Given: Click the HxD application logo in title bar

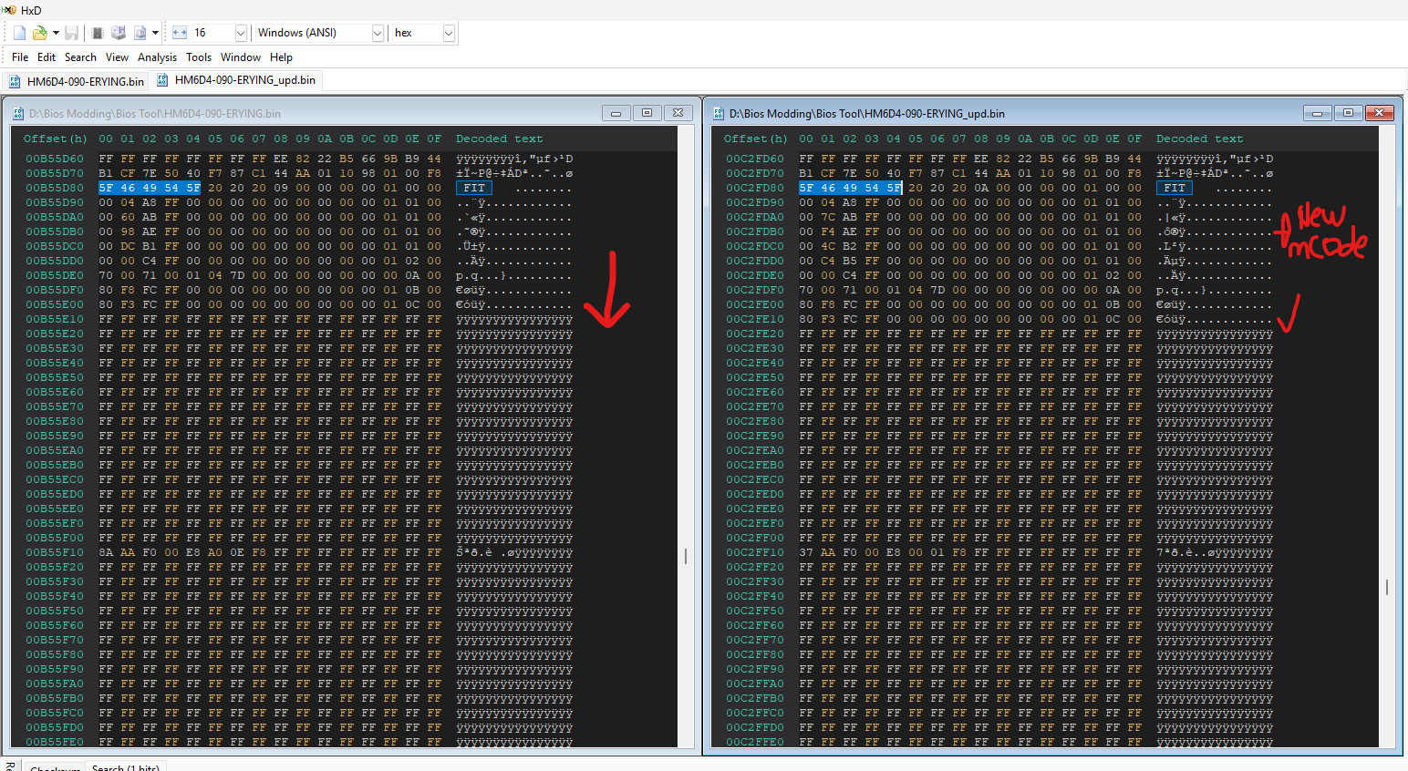Looking at the screenshot, I should click(9, 10).
